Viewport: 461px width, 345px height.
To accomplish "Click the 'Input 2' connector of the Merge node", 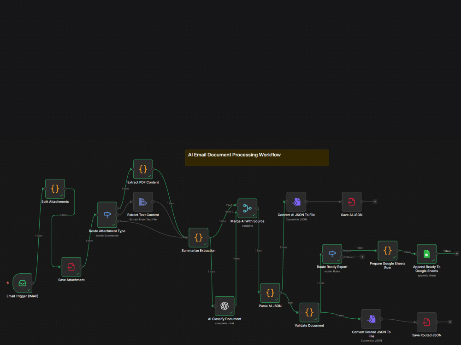I will click(x=237, y=212).
